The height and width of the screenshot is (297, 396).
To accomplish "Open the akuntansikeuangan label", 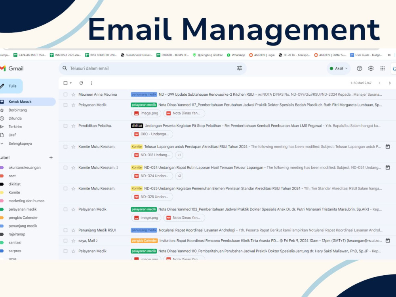I will coord(25,167).
